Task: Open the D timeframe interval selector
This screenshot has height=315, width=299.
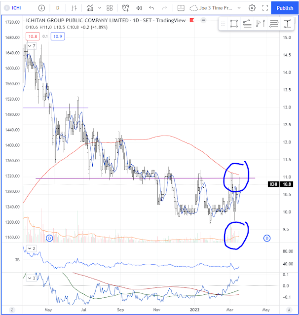Action: pos(58,8)
